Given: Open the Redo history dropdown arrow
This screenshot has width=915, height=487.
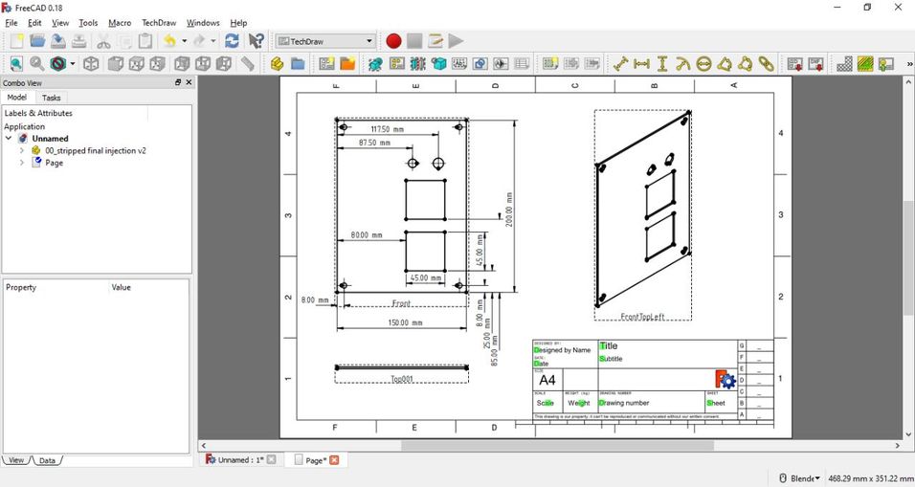Looking at the screenshot, I should coord(213,41).
